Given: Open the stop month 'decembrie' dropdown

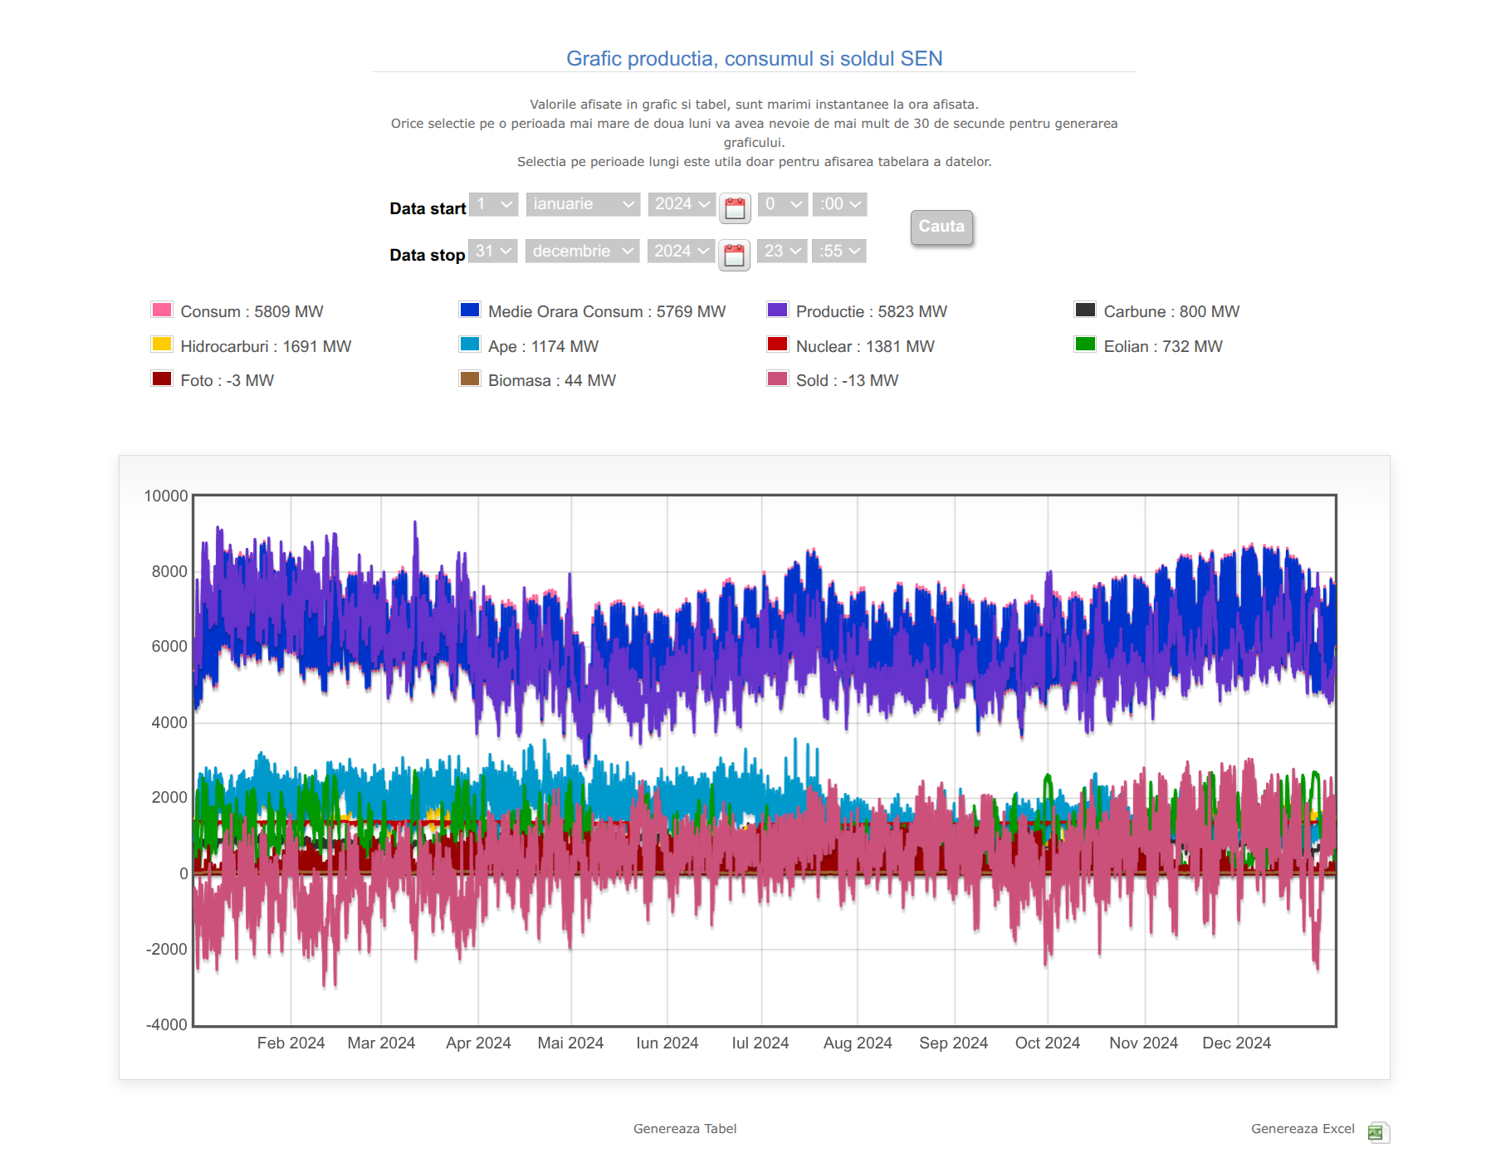Looking at the screenshot, I should tap(582, 252).
